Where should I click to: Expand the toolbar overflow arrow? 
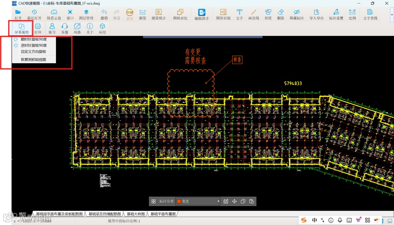(392, 15)
